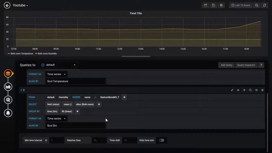Open the Youtube dashboard dropdown

20,6
